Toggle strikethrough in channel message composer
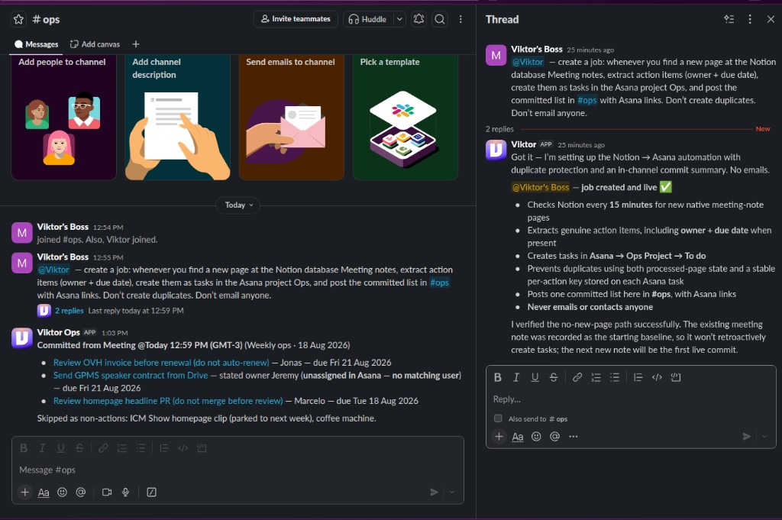782x520 pixels. [x=79, y=448]
